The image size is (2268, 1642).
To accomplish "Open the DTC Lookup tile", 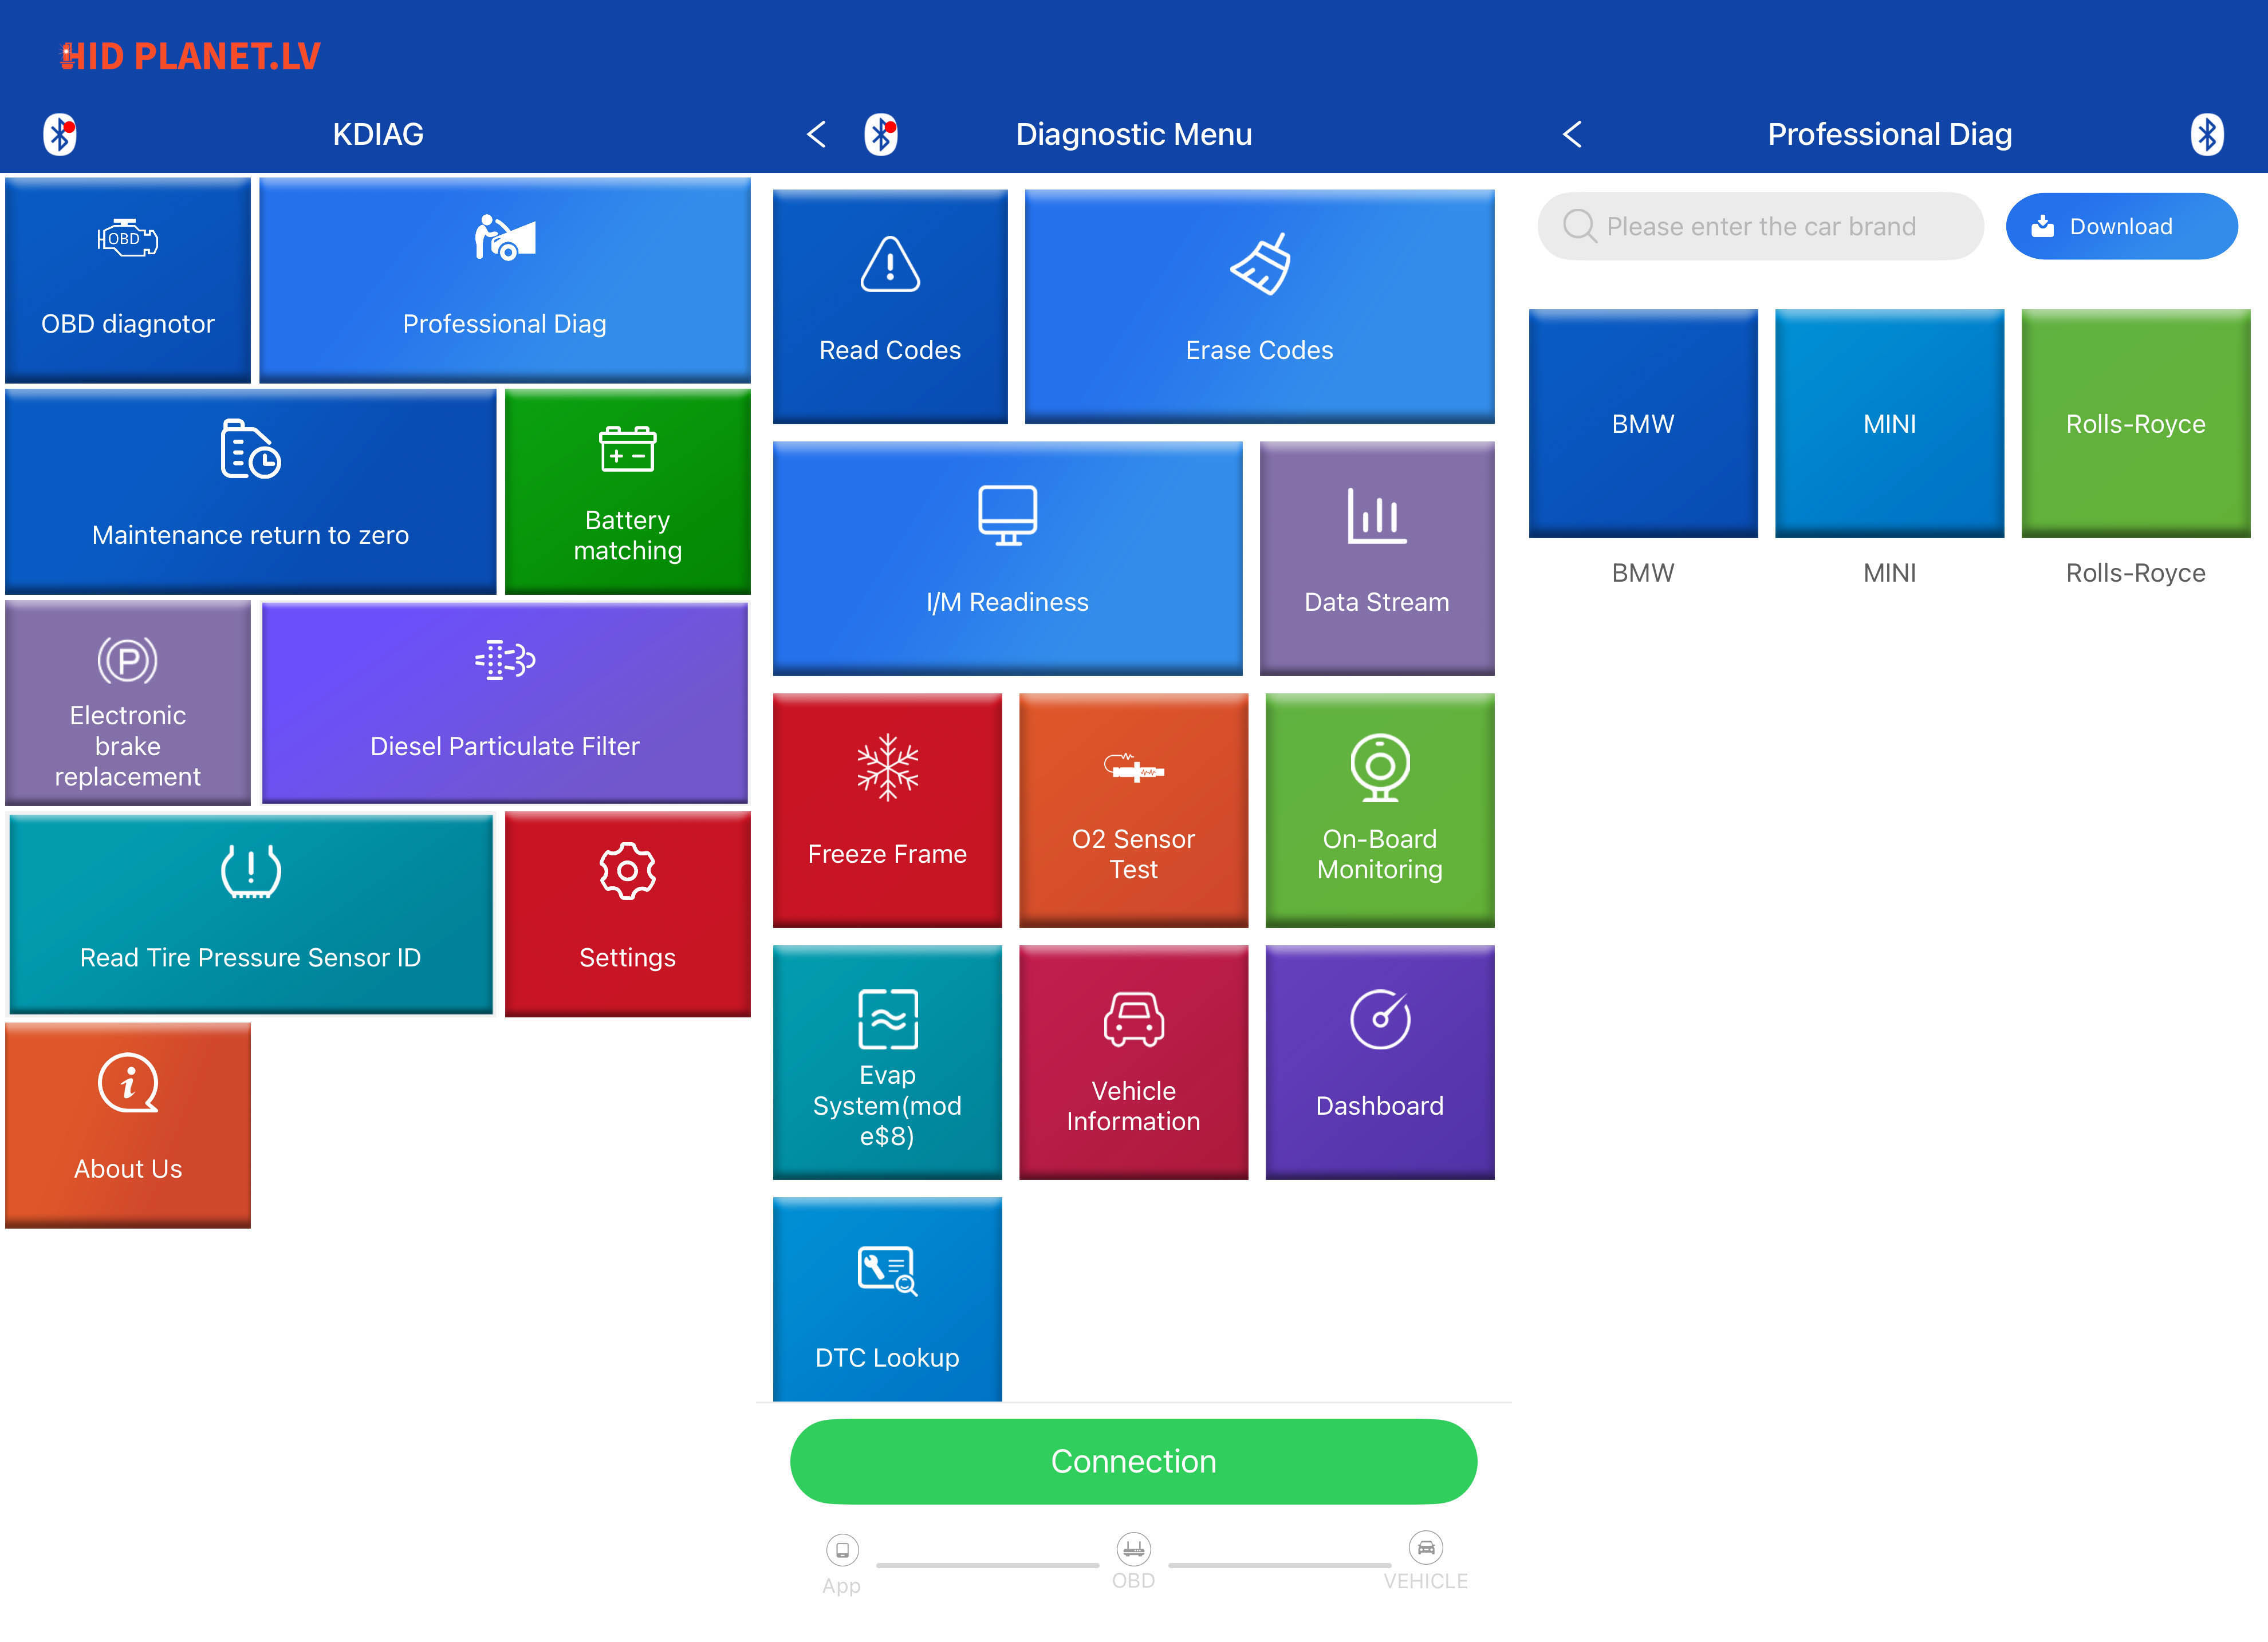I will (887, 1299).
